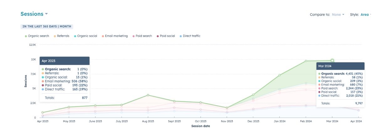This screenshot has height=139, width=386.
Task: Toggle Organic social legend item
Action: tap(87, 36)
